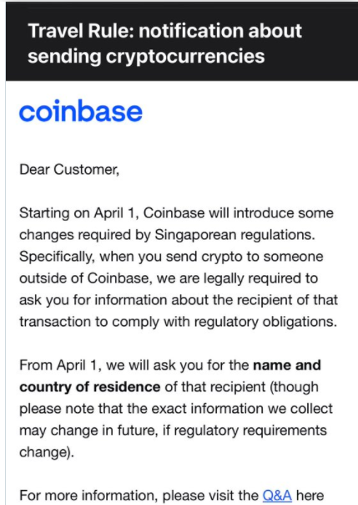Click "Starting on April 1" sentence opening
This screenshot has height=505, width=358.
click(78, 213)
